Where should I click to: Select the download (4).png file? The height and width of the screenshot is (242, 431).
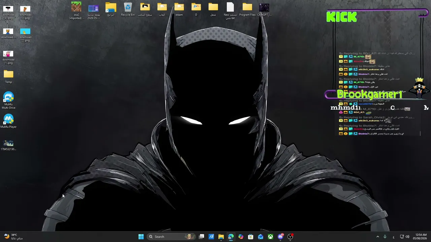point(8,12)
